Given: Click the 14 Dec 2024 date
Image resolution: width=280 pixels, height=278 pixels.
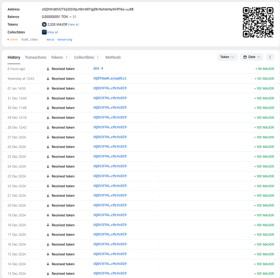Looking at the screenshot, I should click(x=17, y=264).
